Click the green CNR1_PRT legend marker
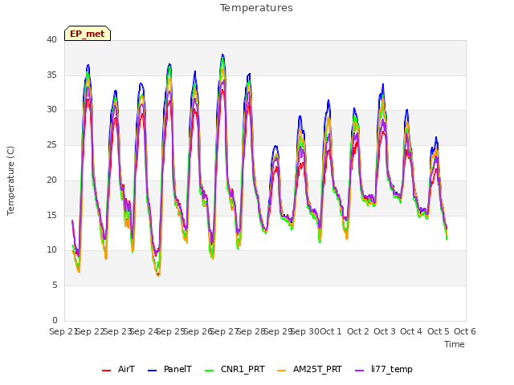 [209, 371]
